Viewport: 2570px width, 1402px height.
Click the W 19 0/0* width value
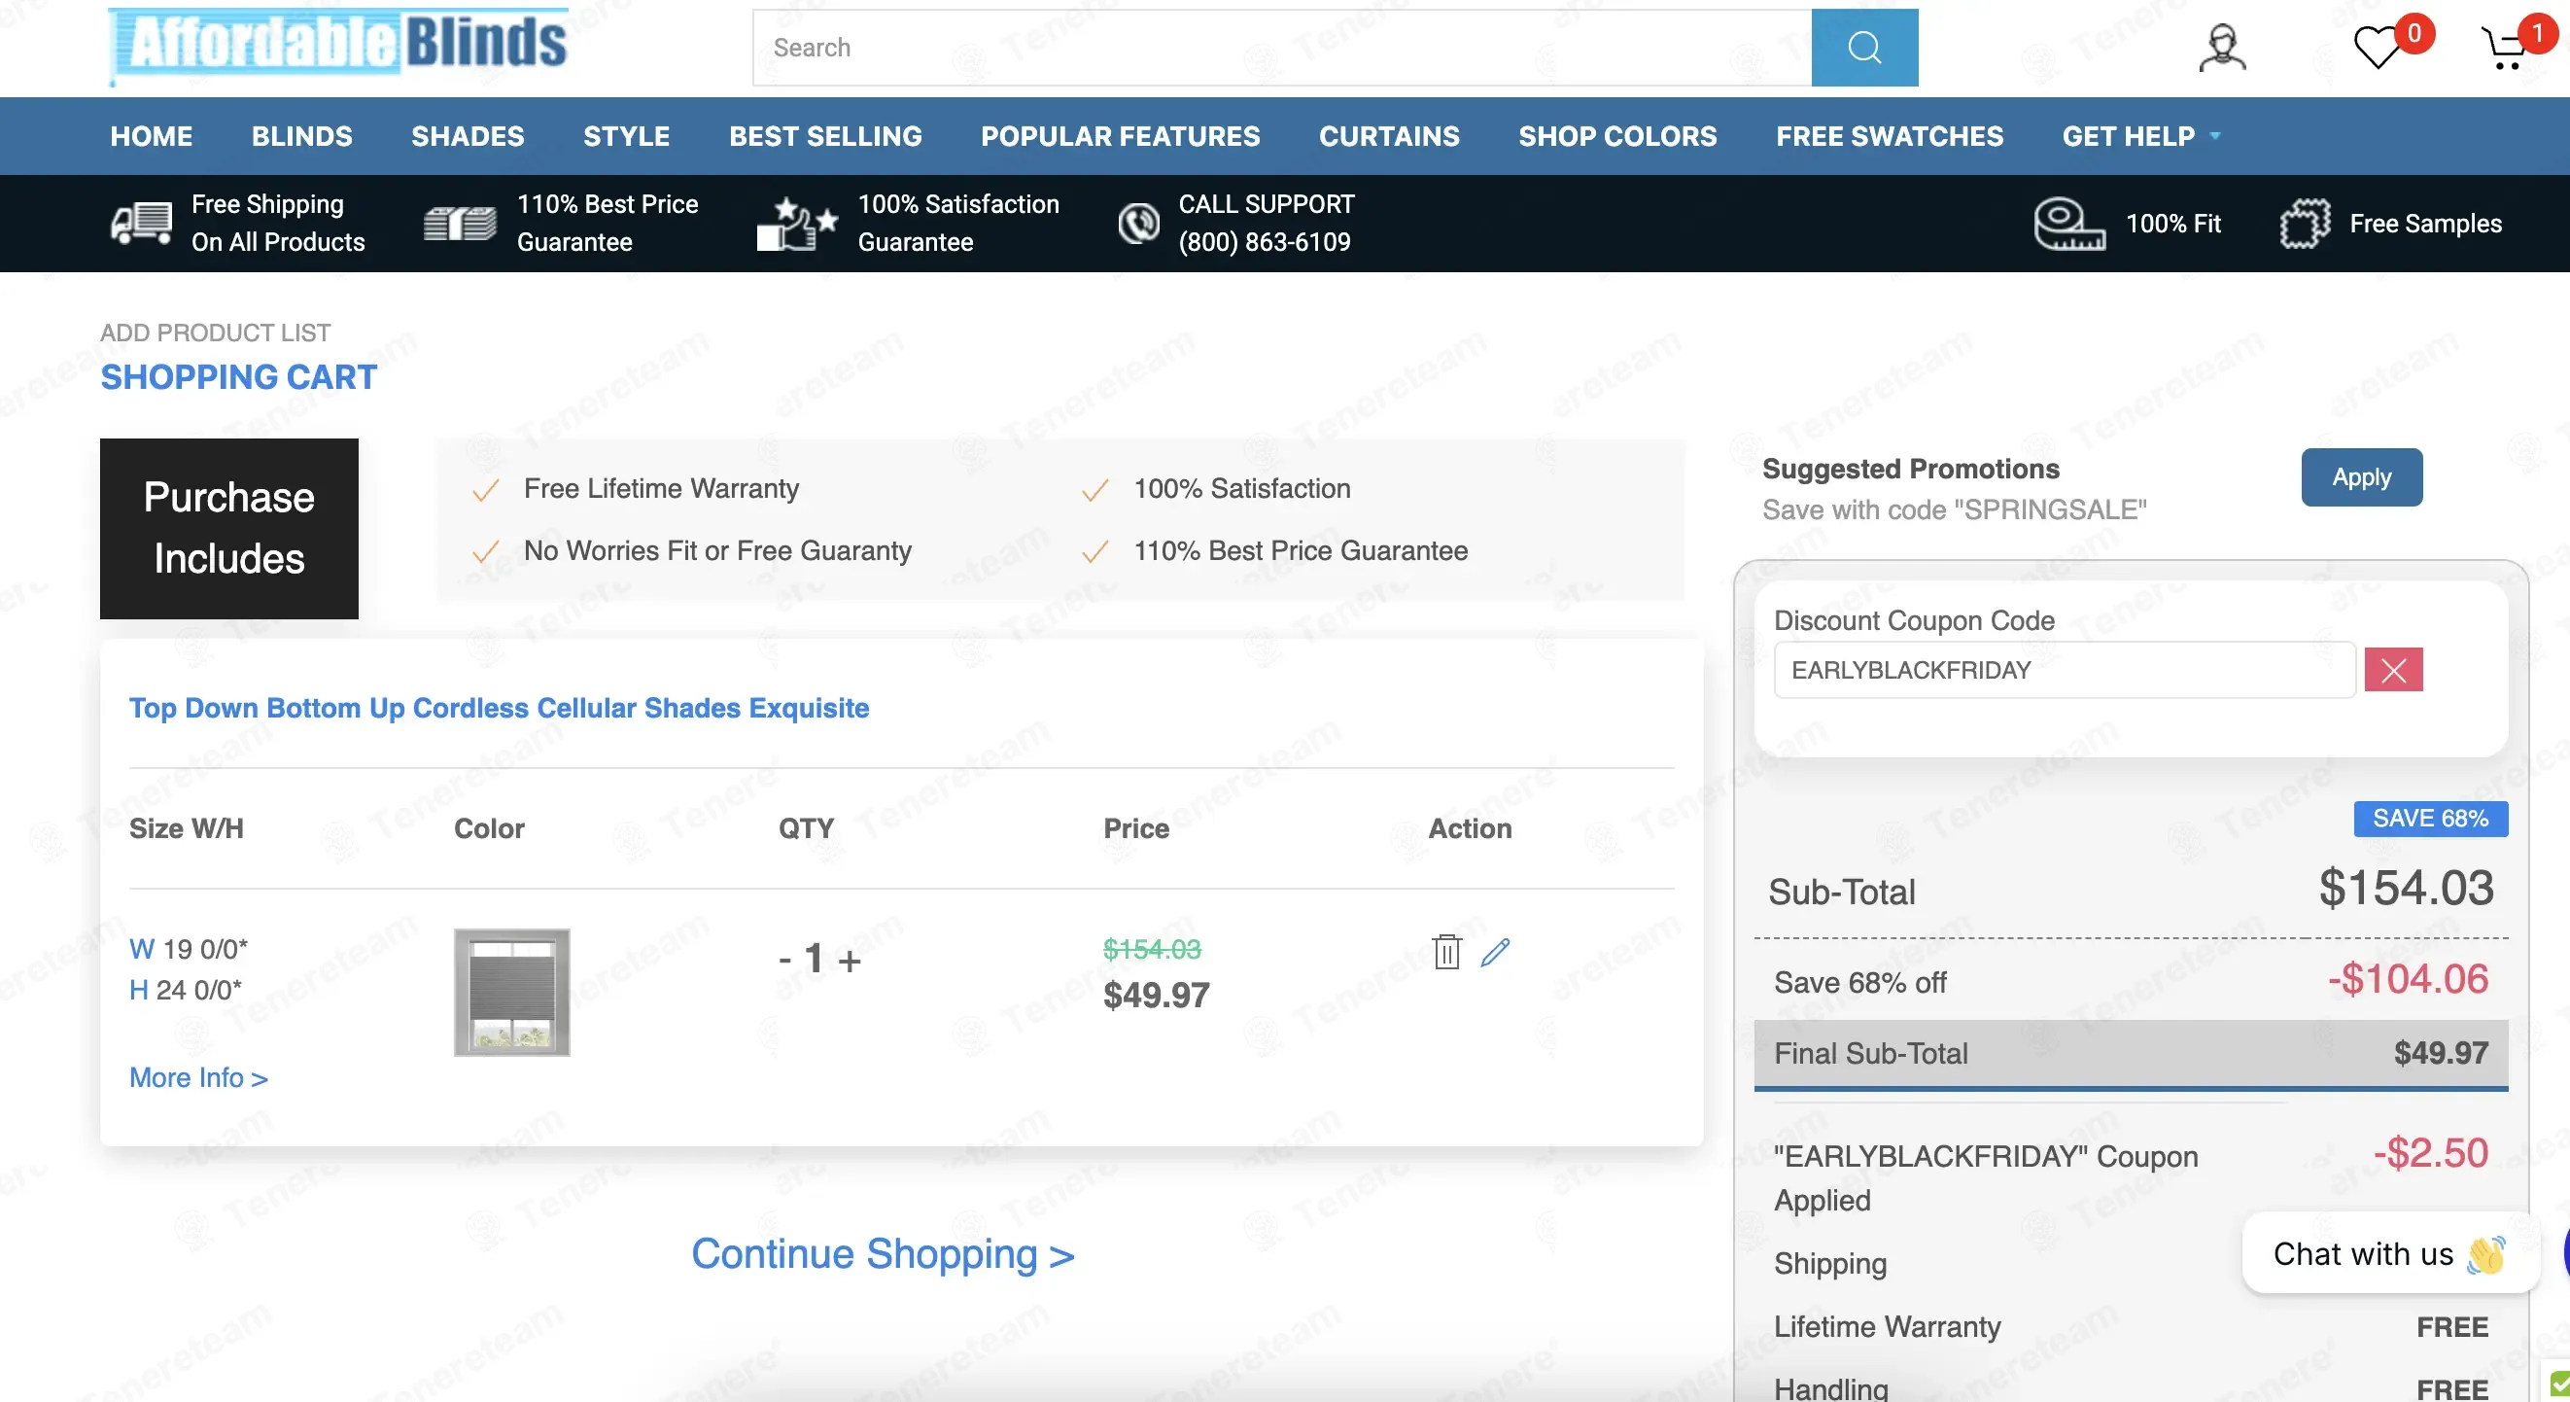(x=189, y=948)
